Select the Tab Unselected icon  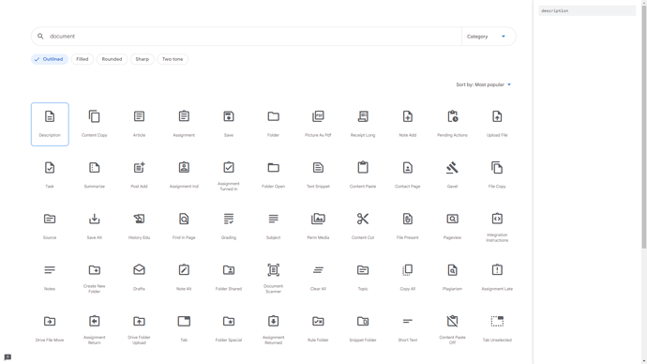tap(497, 321)
